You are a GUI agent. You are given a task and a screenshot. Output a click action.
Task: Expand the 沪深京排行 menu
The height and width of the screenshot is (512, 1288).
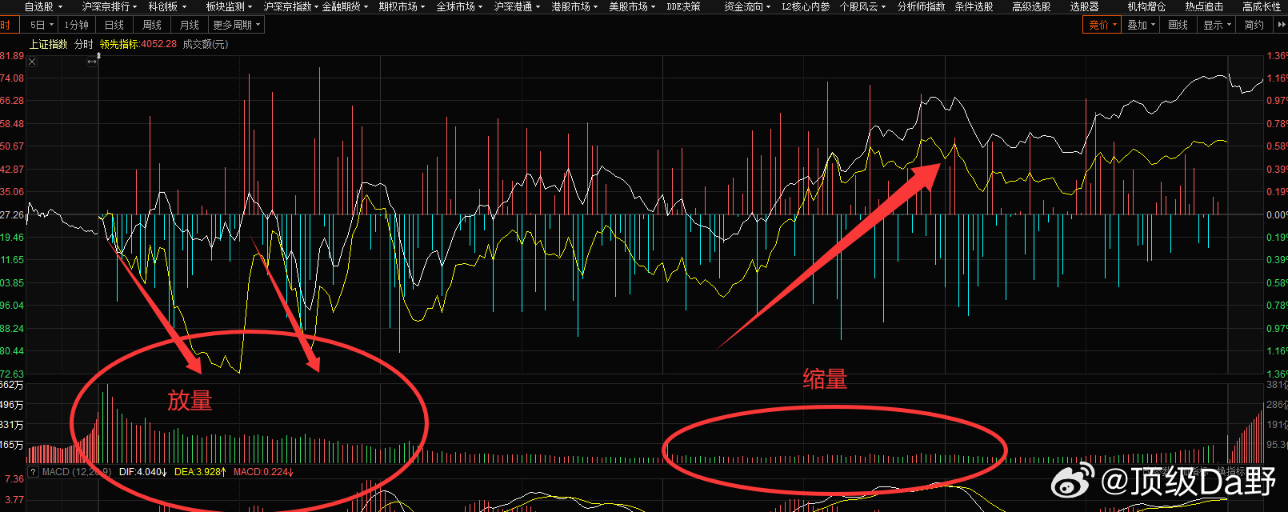tap(110, 6)
